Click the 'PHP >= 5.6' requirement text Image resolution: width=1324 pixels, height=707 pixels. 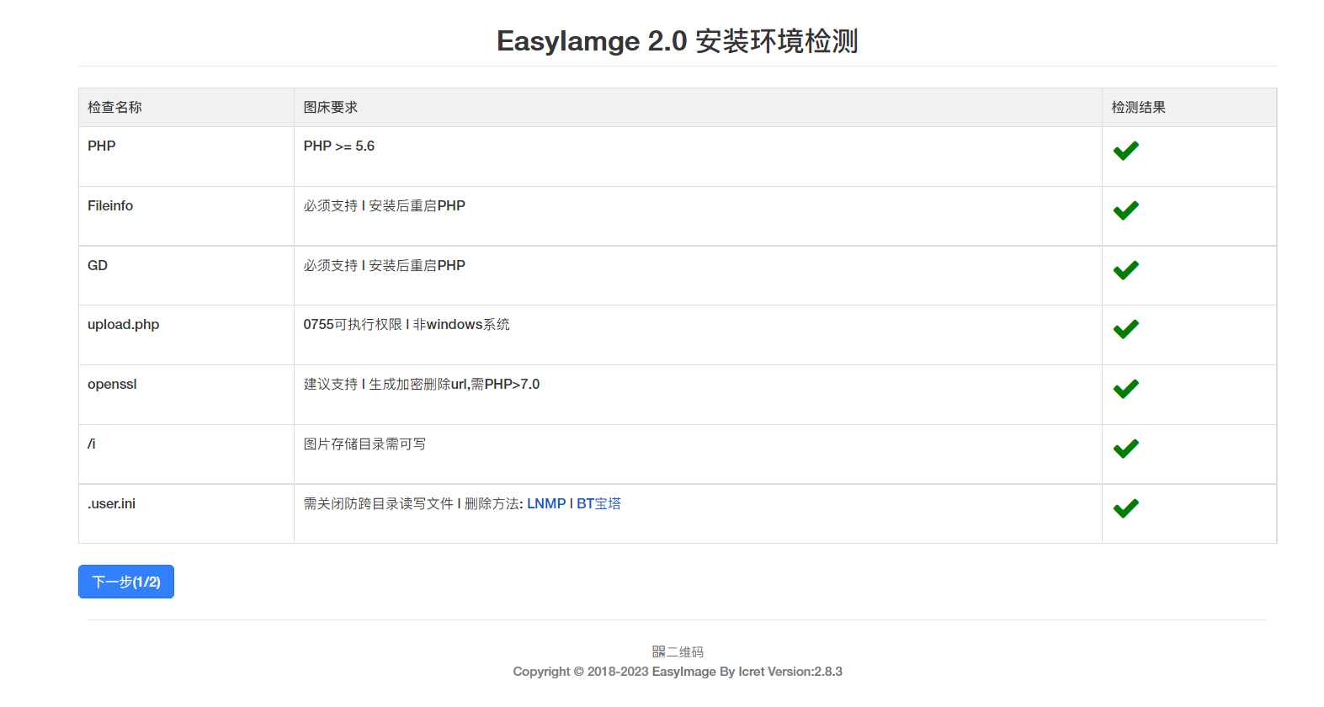(x=339, y=146)
